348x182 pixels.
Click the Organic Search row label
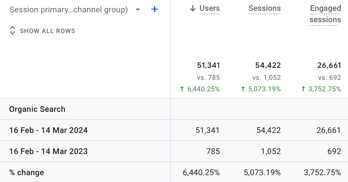click(37, 109)
